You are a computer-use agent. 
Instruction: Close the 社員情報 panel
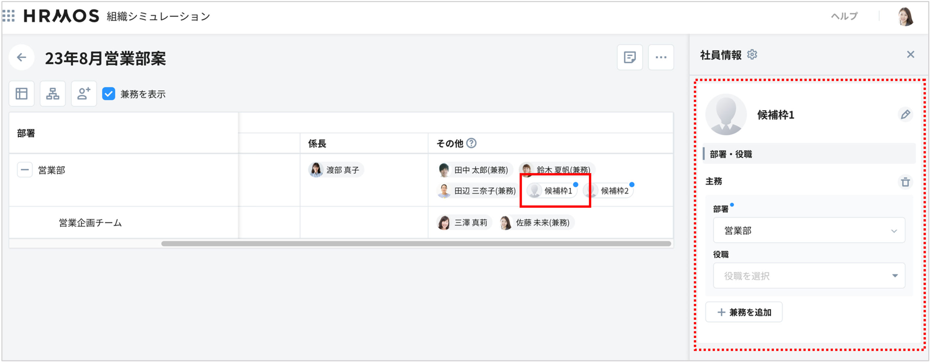coord(911,54)
